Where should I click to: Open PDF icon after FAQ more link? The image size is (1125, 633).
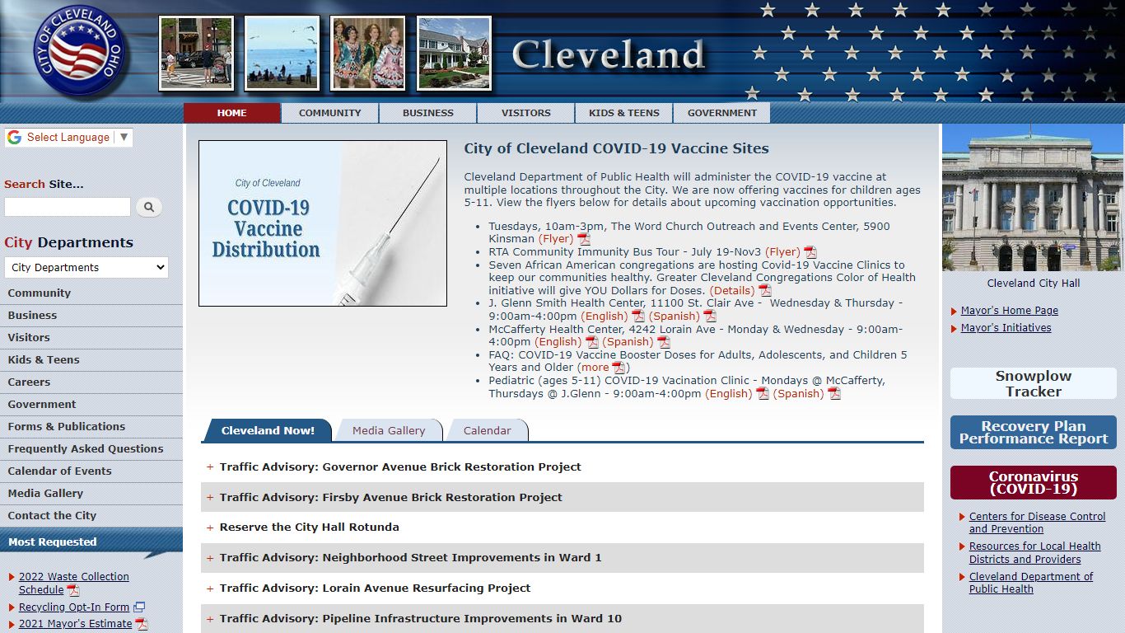(619, 368)
